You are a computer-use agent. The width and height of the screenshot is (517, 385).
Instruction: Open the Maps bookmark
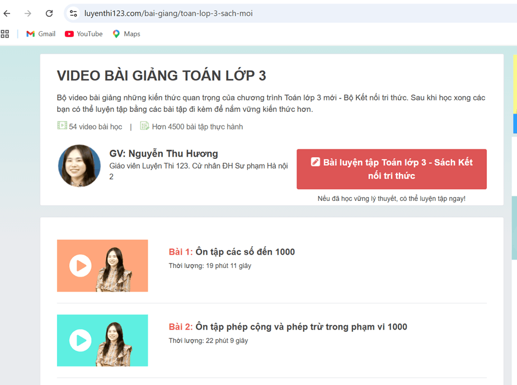pos(126,34)
